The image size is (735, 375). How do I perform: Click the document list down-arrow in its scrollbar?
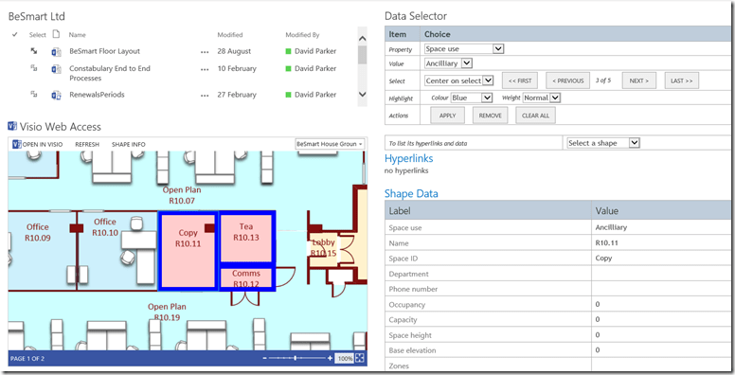(362, 94)
